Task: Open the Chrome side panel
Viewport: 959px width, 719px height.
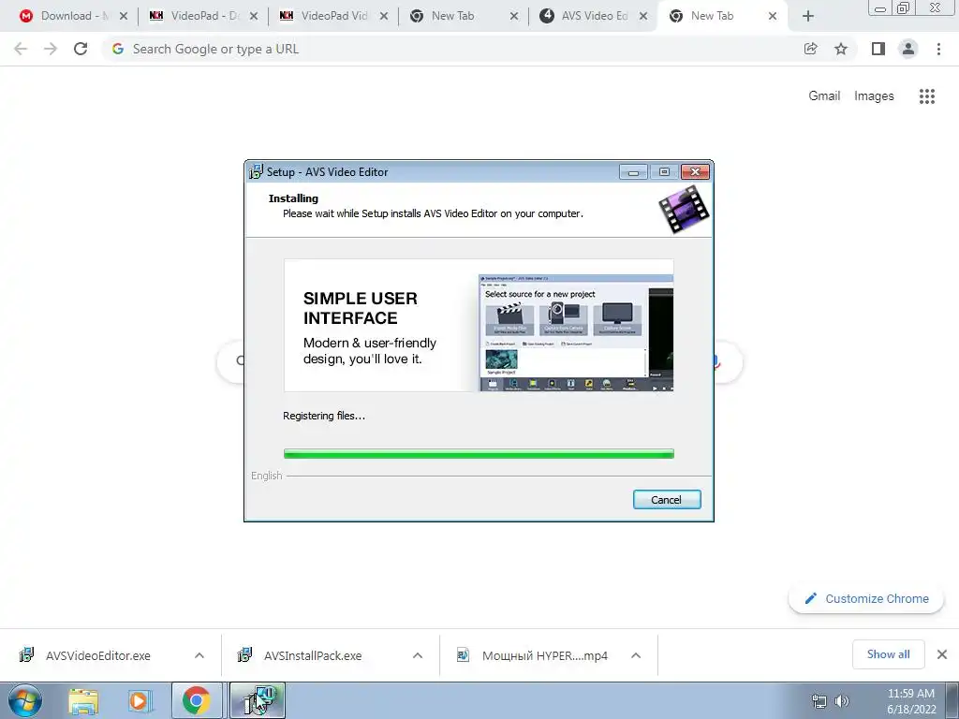Action: coord(878,49)
